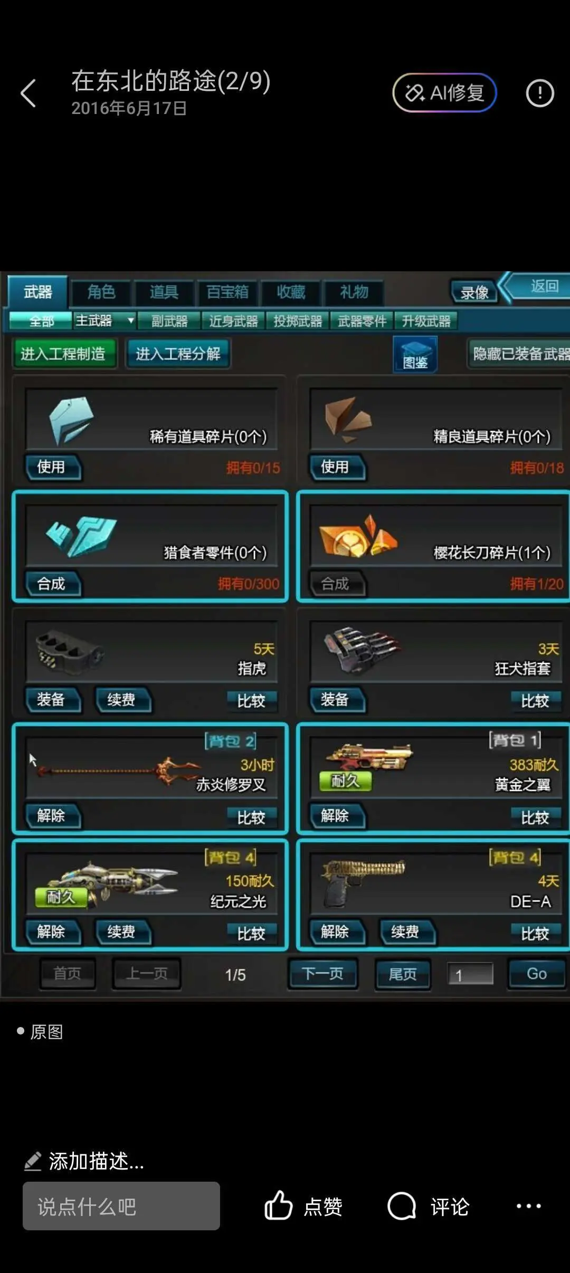The height and width of the screenshot is (1273, 570).
Task: Click the page number input field
Action: pyautogui.click(x=470, y=974)
